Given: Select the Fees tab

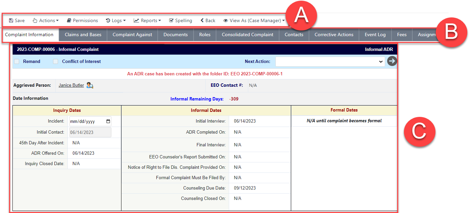Looking at the screenshot, I should [402, 34].
